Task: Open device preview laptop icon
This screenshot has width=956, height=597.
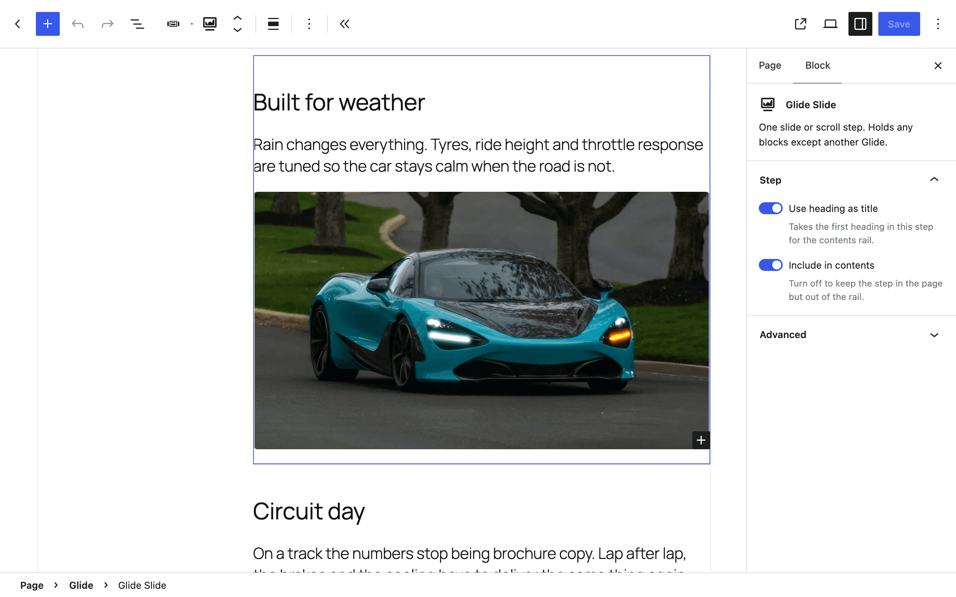Action: coord(831,24)
